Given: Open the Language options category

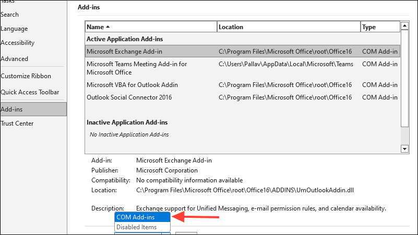Looking at the screenshot, I should (14, 29).
